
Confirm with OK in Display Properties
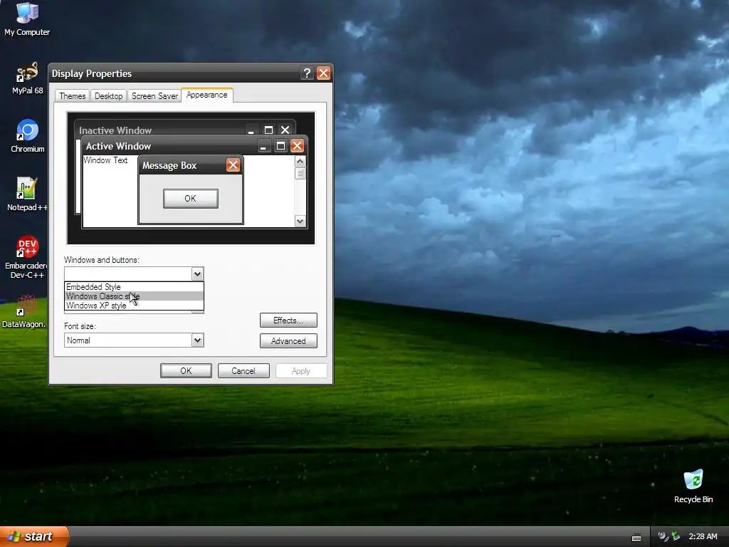(x=186, y=370)
